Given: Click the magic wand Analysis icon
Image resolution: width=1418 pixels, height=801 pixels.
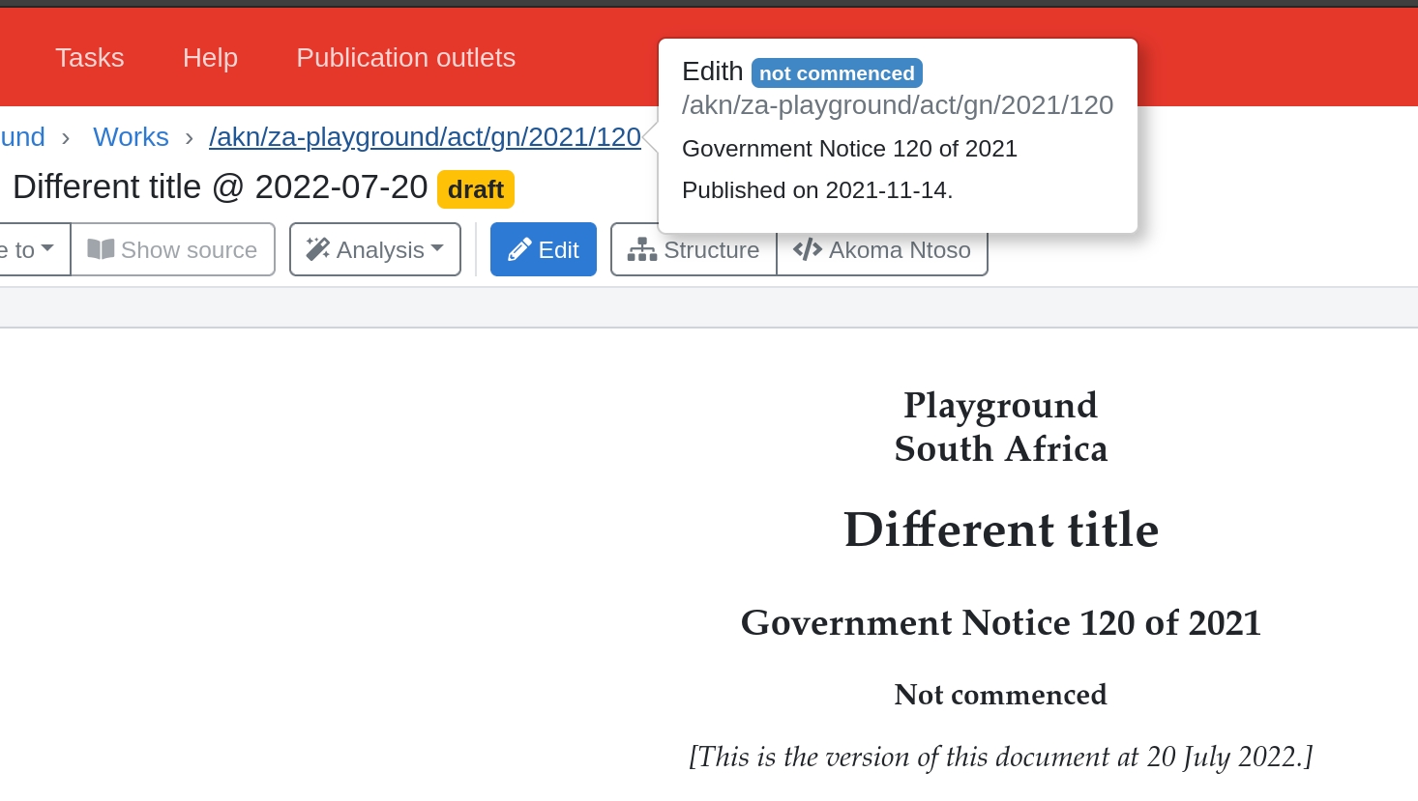Looking at the screenshot, I should click(317, 249).
